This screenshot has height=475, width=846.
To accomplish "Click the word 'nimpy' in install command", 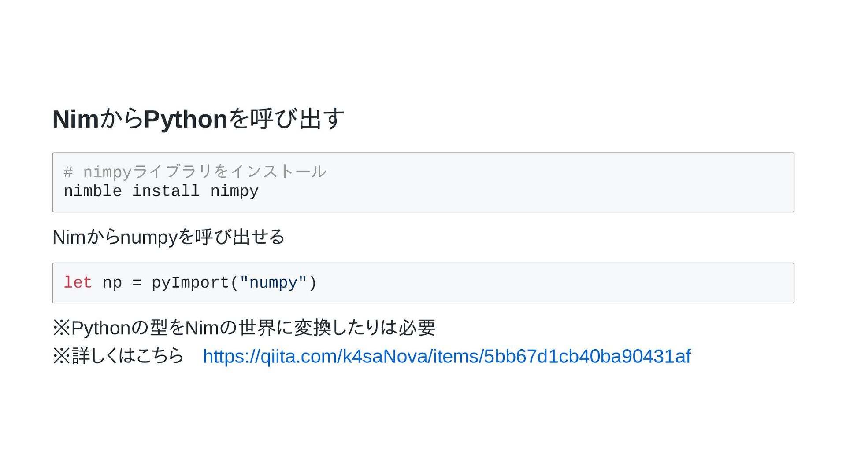I will tap(234, 191).
